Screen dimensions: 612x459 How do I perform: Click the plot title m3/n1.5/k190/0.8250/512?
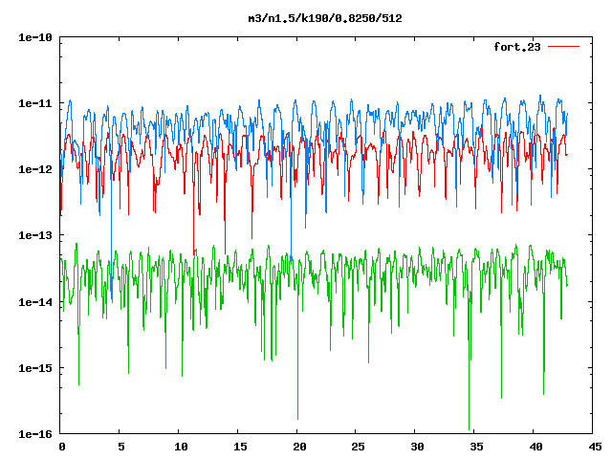point(325,18)
